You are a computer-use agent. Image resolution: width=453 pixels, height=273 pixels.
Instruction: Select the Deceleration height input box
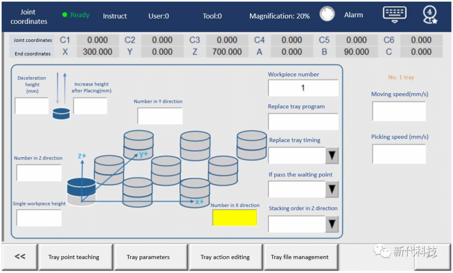point(31,106)
